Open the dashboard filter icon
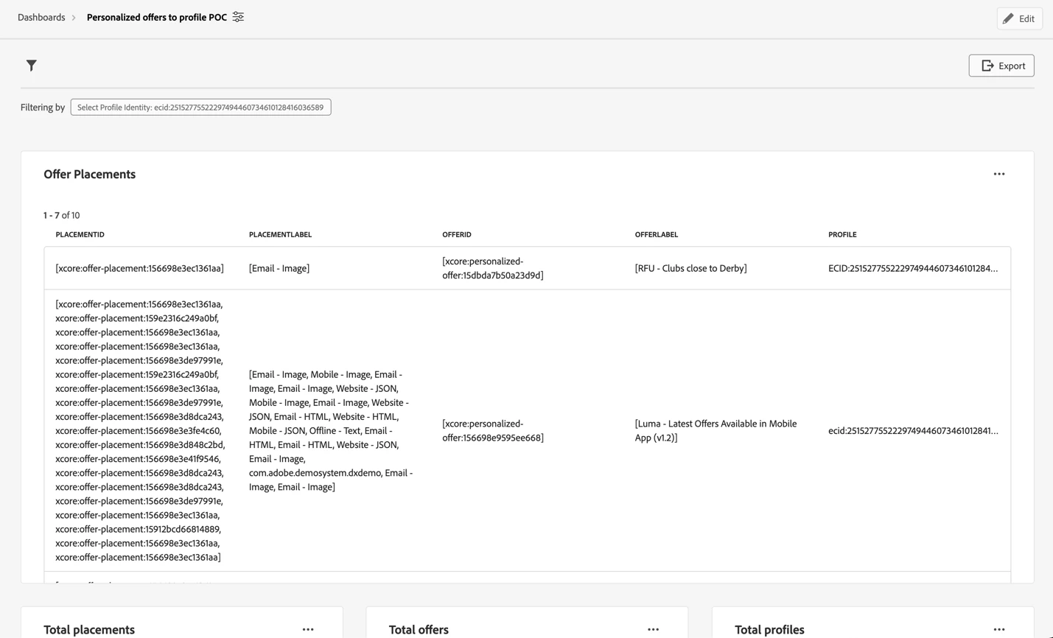 pyautogui.click(x=31, y=66)
